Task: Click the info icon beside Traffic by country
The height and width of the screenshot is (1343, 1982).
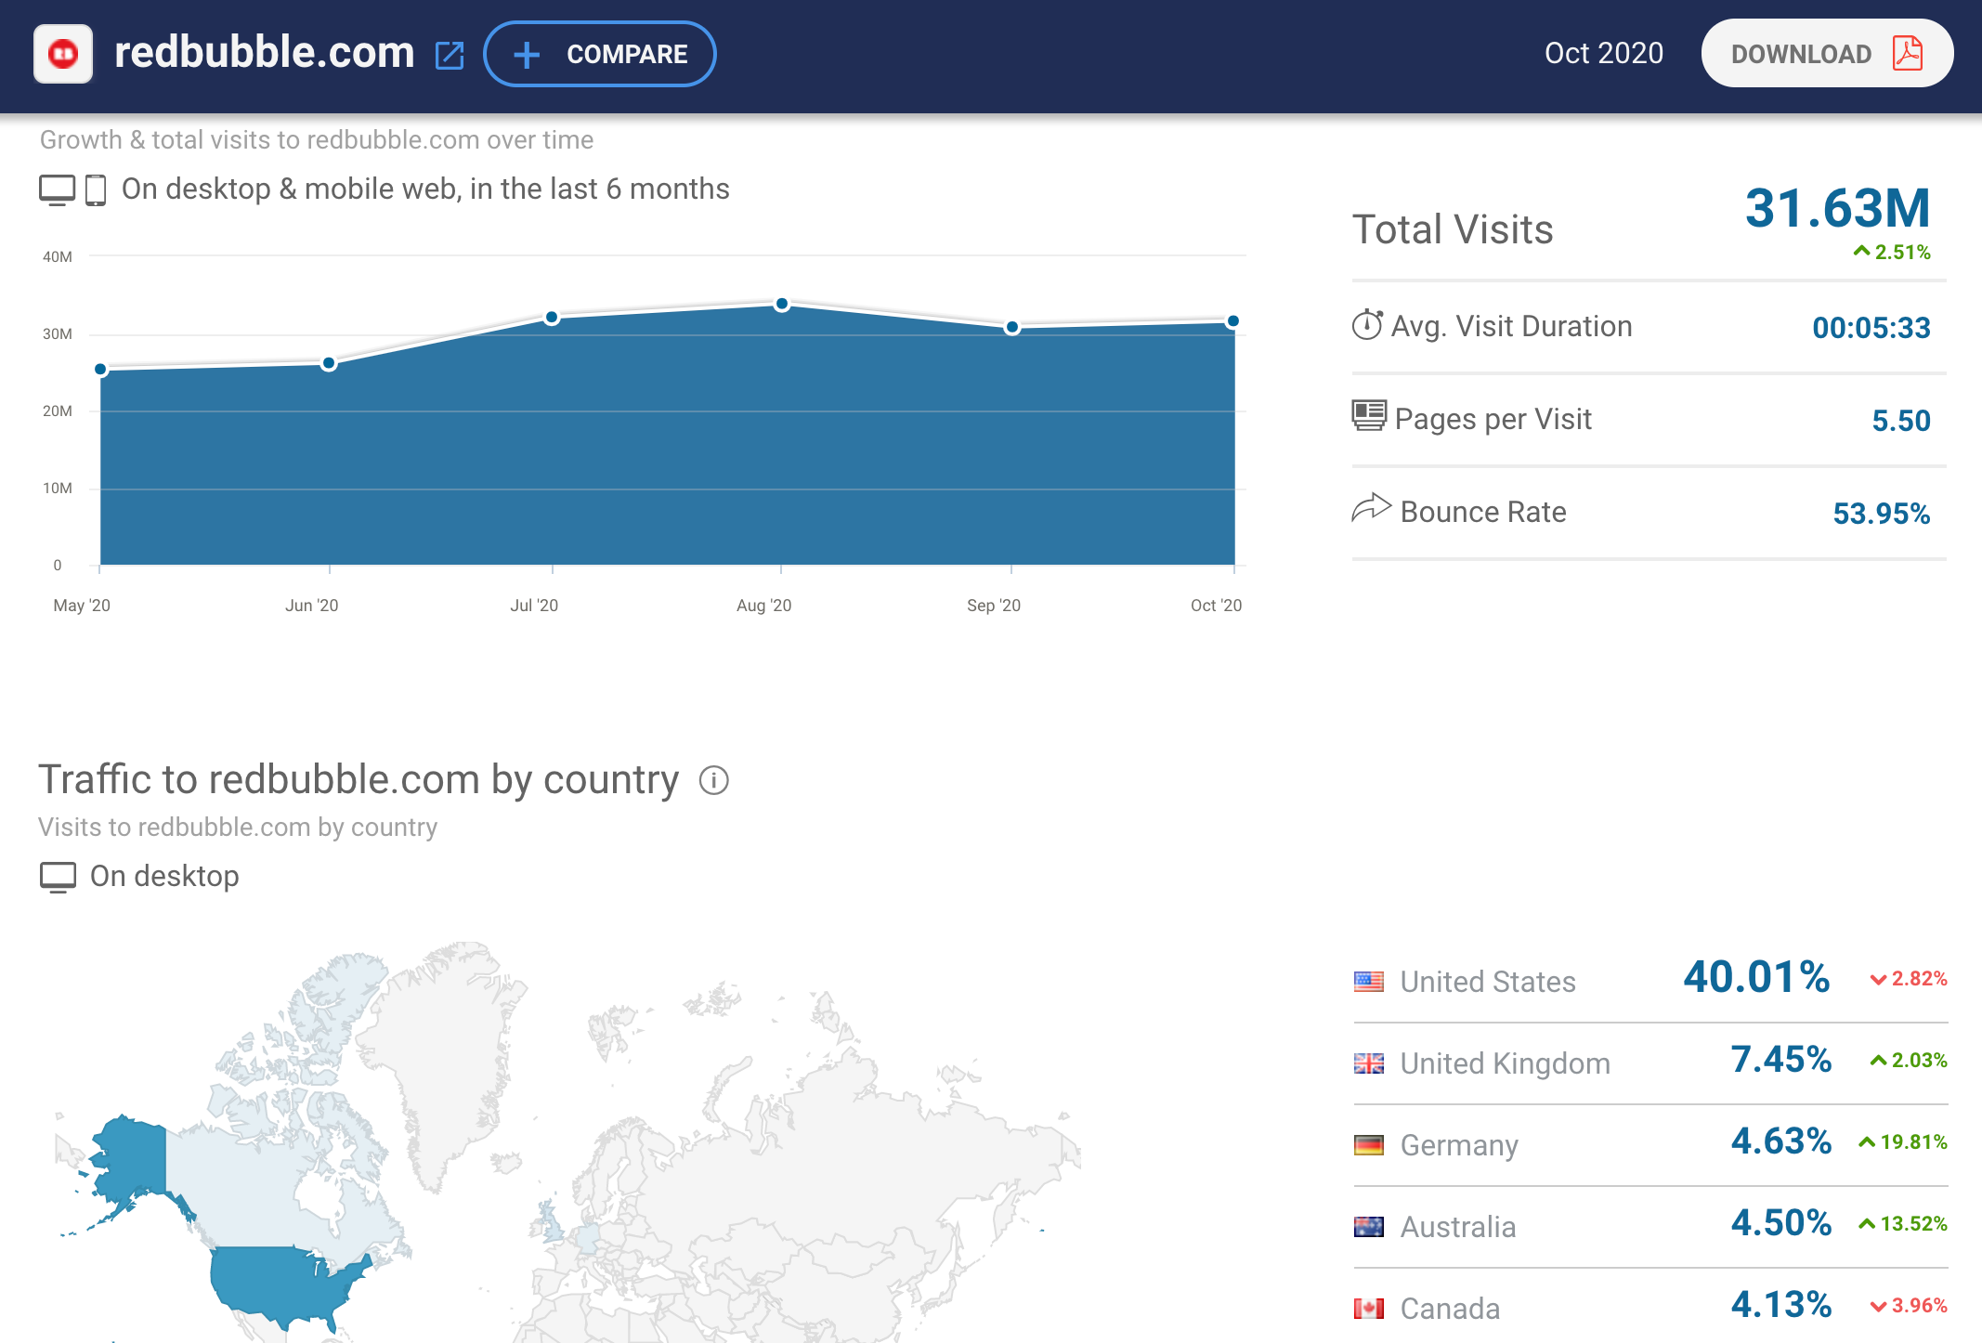Action: [713, 780]
